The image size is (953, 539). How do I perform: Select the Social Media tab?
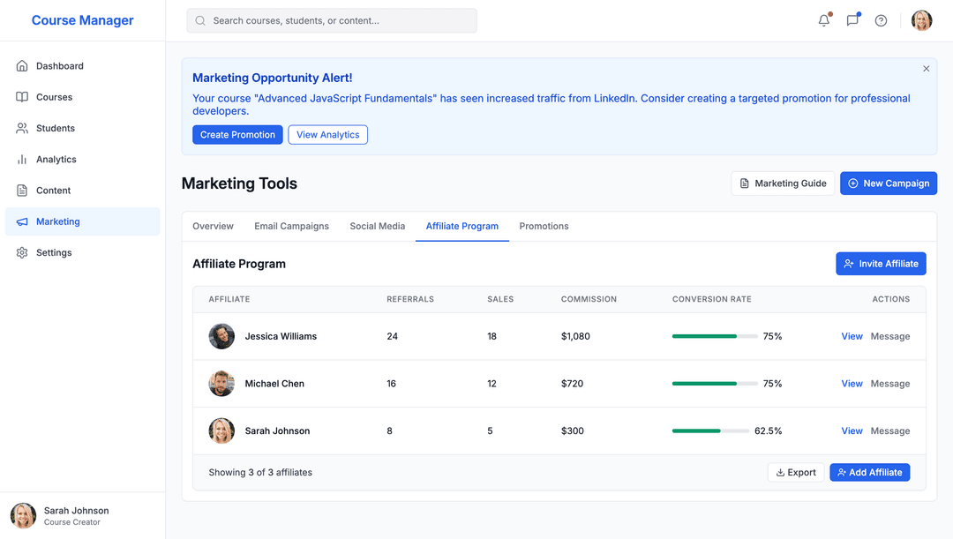click(377, 227)
